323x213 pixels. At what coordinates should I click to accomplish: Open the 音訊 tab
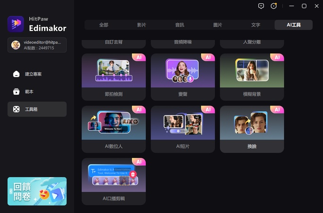(180, 25)
